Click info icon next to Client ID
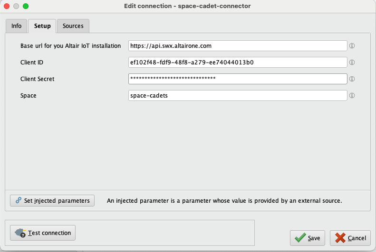The height and width of the screenshot is (252, 376). (352, 63)
